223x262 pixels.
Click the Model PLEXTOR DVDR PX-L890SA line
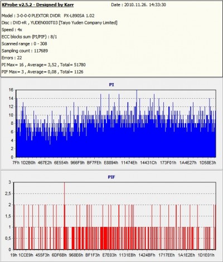click(x=48, y=16)
